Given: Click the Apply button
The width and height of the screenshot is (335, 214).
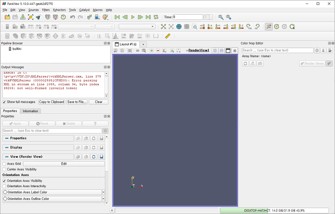Looking at the screenshot, I should tap(15, 124).
